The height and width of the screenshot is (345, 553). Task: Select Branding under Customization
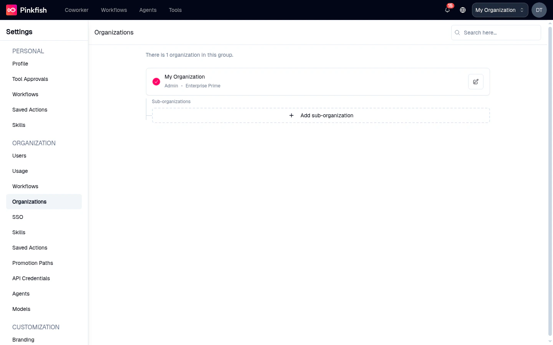click(23, 340)
